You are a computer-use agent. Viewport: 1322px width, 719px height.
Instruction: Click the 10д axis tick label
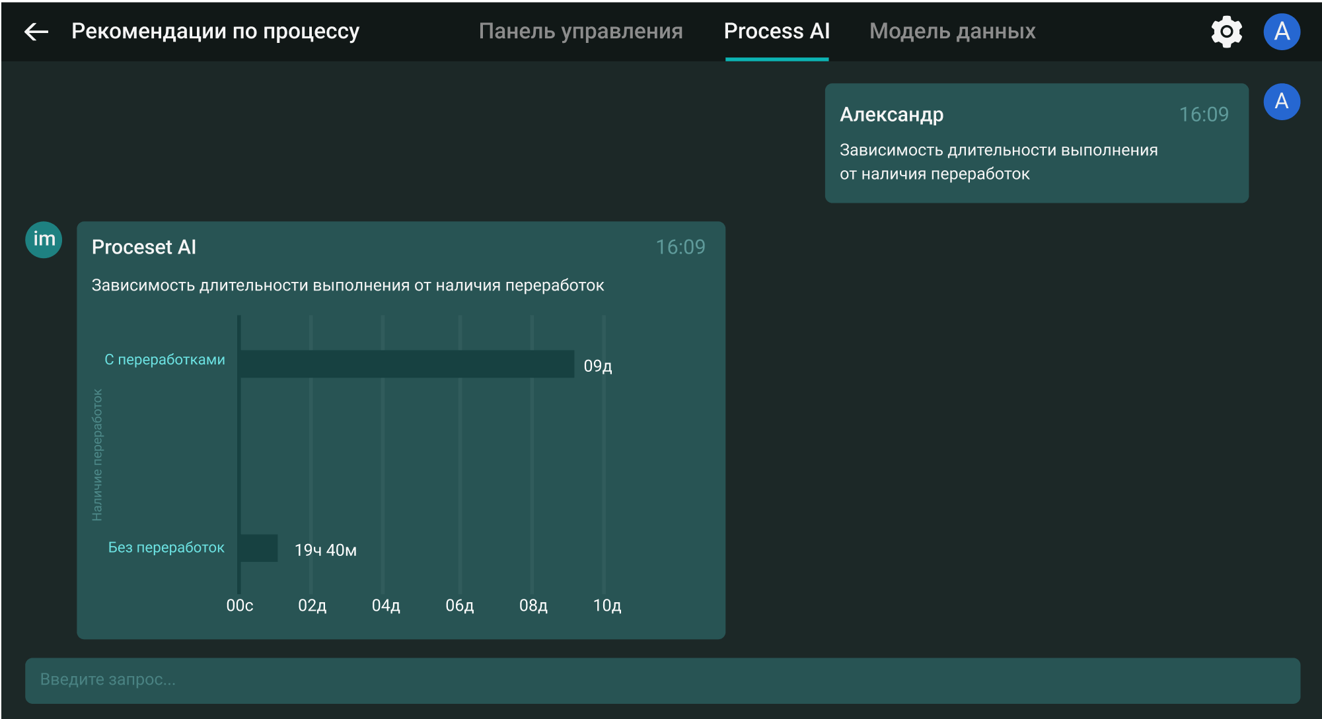point(607,605)
